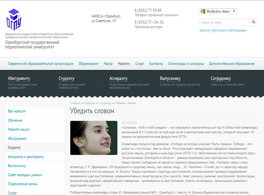The height and width of the screenshot is (195, 264).
Task: Click the Google Translate icon
Action: coord(203,12)
